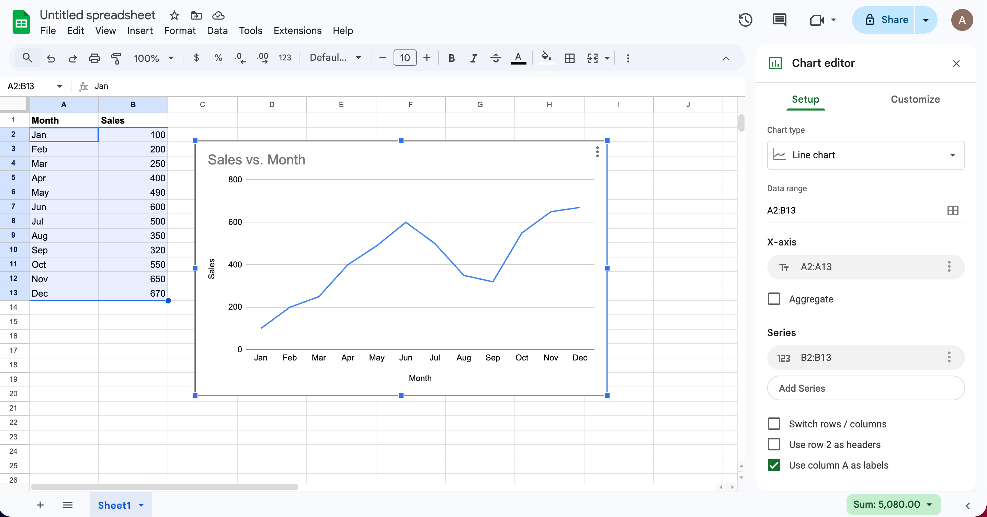987x517 pixels.
Task: Click the redo arrow
Action: (x=72, y=58)
